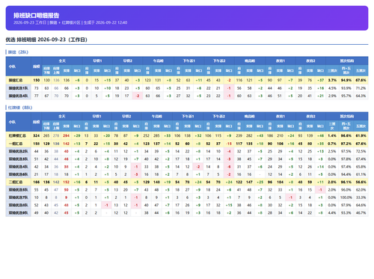Click the "56.6%" cell in 二组汇总 row
The height and width of the screenshot is (279, 374).
(361, 182)
